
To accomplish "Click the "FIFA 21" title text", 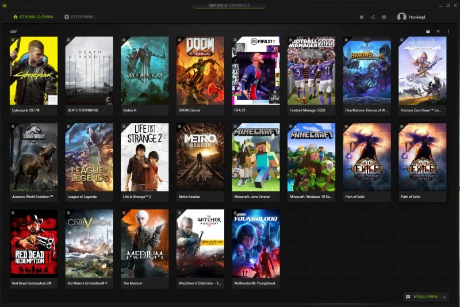I will click(x=240, y=110).
